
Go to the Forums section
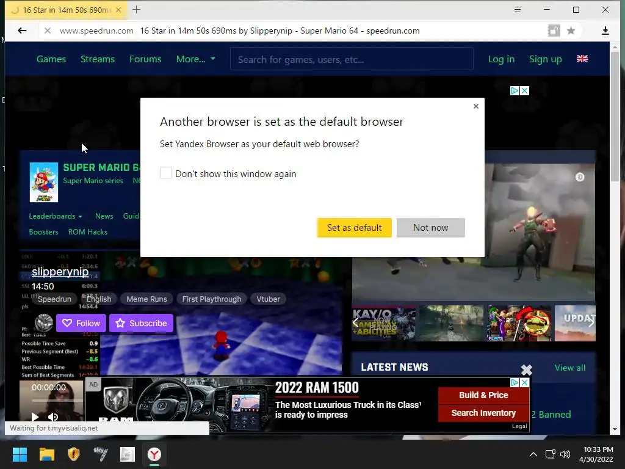pos(145,59)
